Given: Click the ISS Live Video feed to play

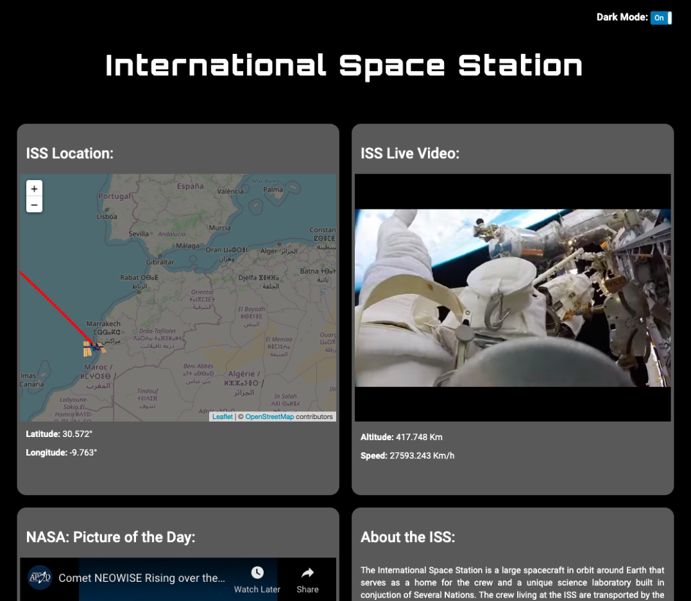Looking at the screenshot, I should 511,298.
